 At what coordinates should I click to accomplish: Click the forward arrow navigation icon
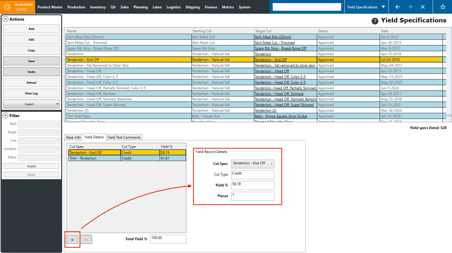pos(410,7)
